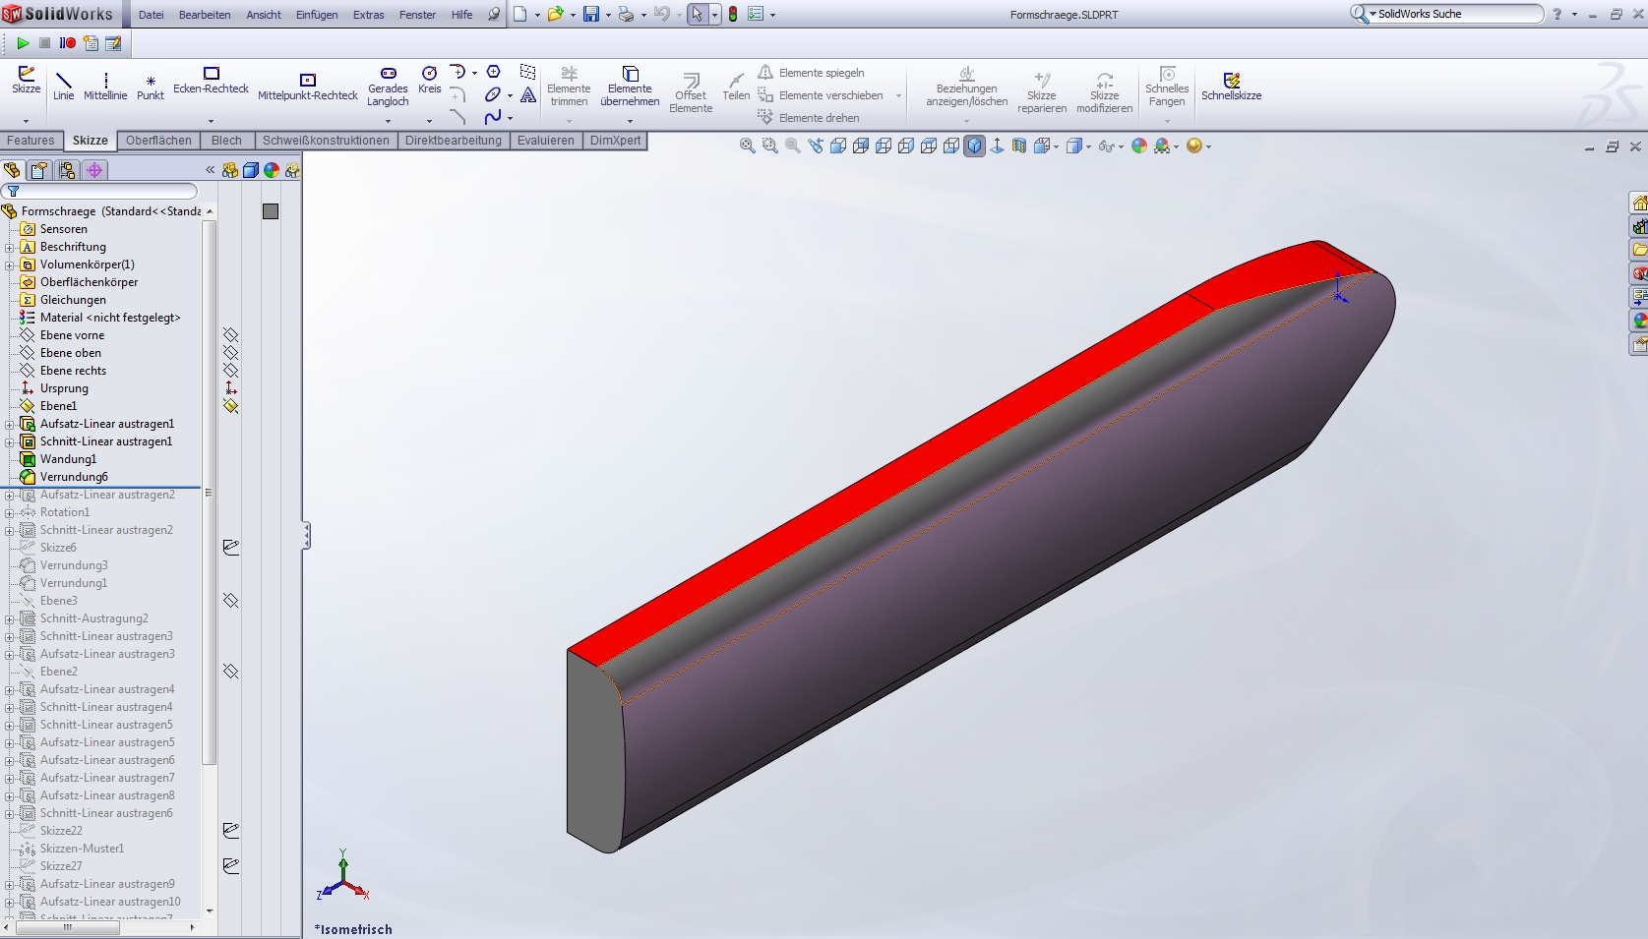This screenshot has height=939, width=1648.
Task: Toggle visibility of Ebene rechts in display pane
Action: coord(230,371)
